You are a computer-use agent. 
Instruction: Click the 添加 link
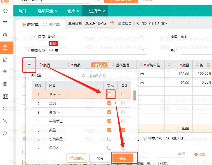pos(202,154)
